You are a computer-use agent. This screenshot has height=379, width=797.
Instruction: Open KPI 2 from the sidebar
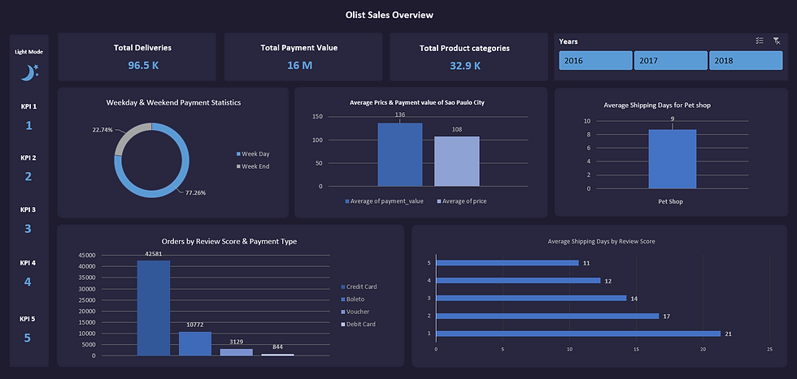point(28,177)
